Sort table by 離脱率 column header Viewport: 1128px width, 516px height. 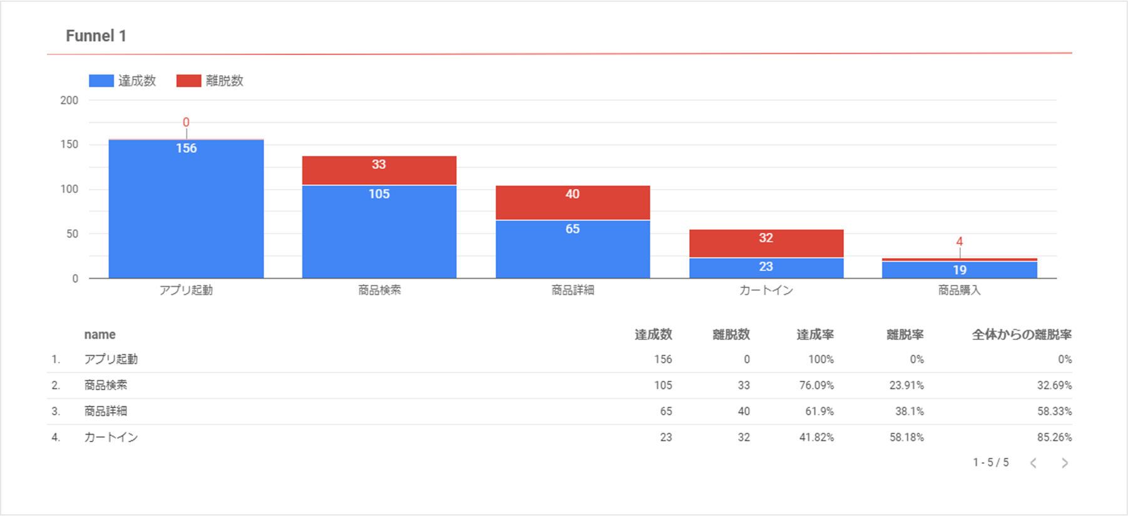coord(905,334)
